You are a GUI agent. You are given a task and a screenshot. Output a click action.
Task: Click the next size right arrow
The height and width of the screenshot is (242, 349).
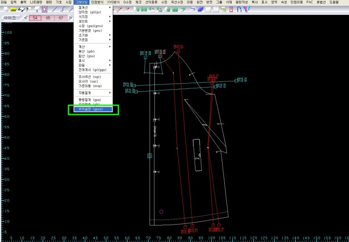(71, 18)
